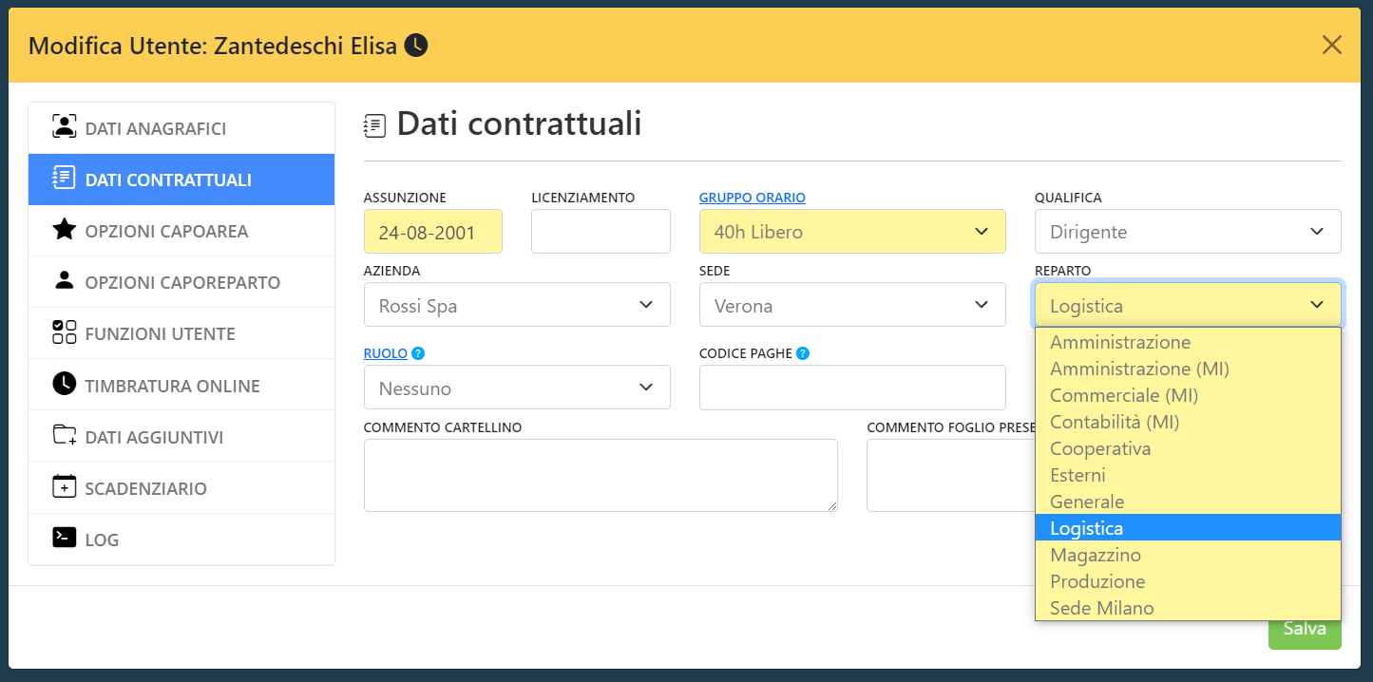Click into the Licenziamento date field
The image size is (1373, 682).
pos(601,232)
